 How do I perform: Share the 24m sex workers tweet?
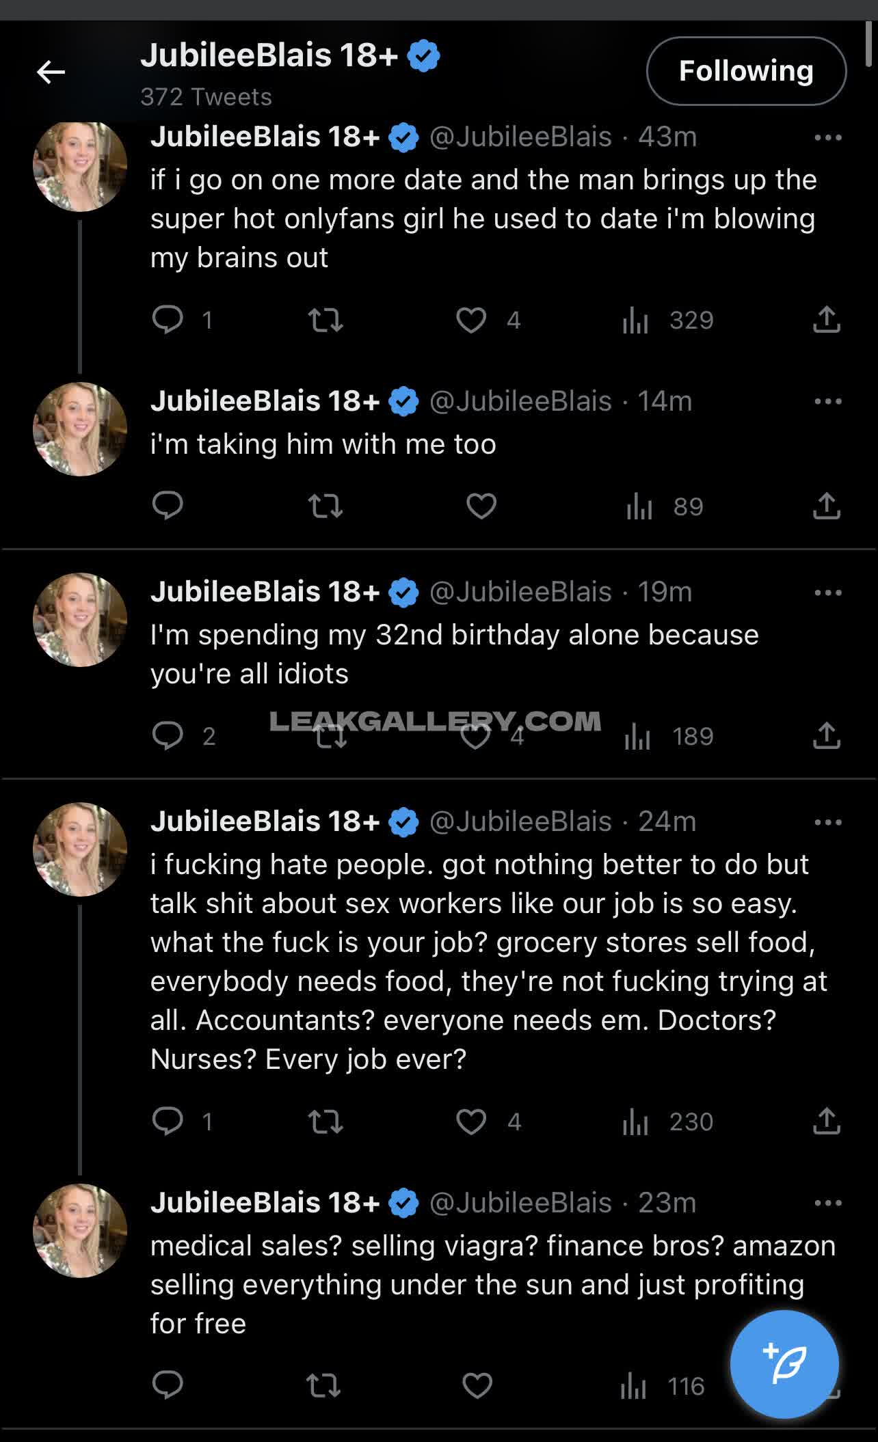[x=826, y=1121]
